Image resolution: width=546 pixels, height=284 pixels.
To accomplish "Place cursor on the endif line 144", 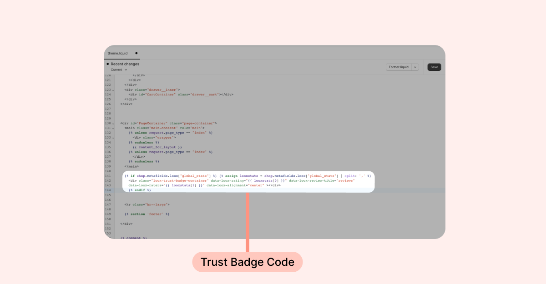I will (140, 190).
